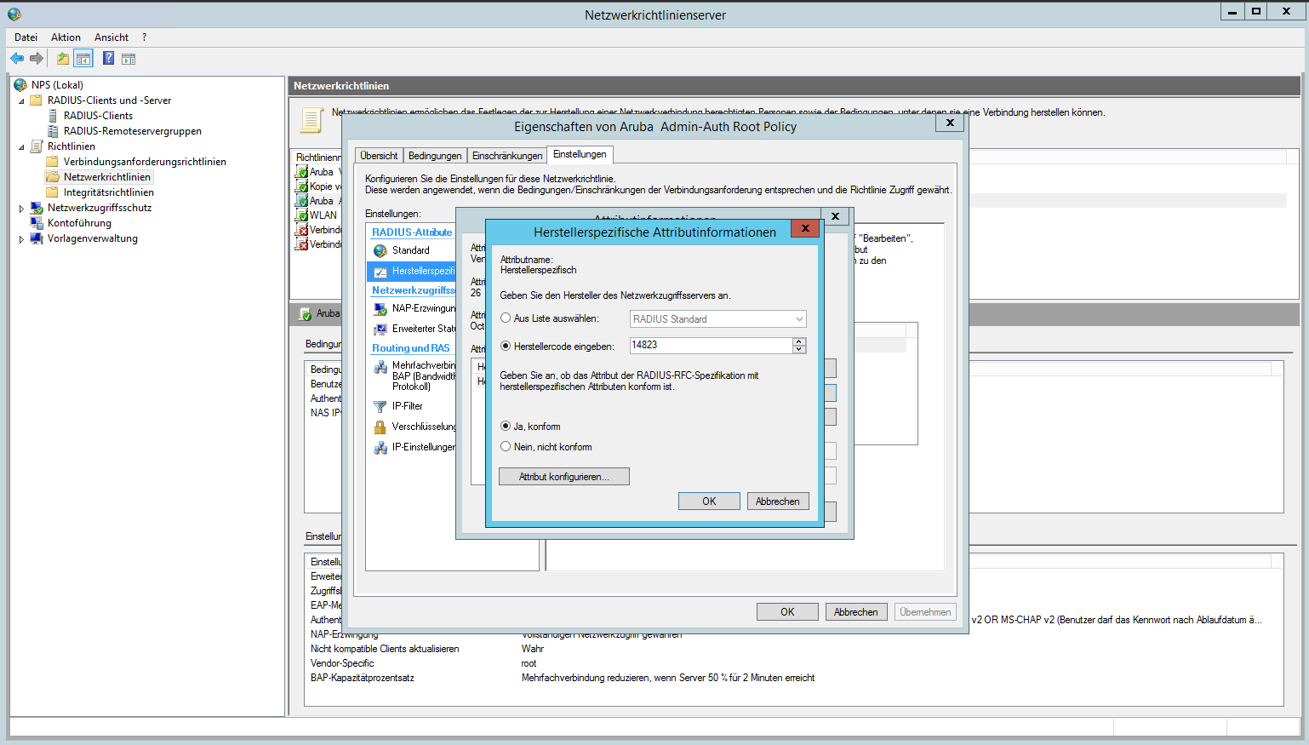Click the RADIUS-Clients server icon
Image resolution: width=1309 pixels, height=745 pixels.
pyautogui.click(x=54, y=116)
